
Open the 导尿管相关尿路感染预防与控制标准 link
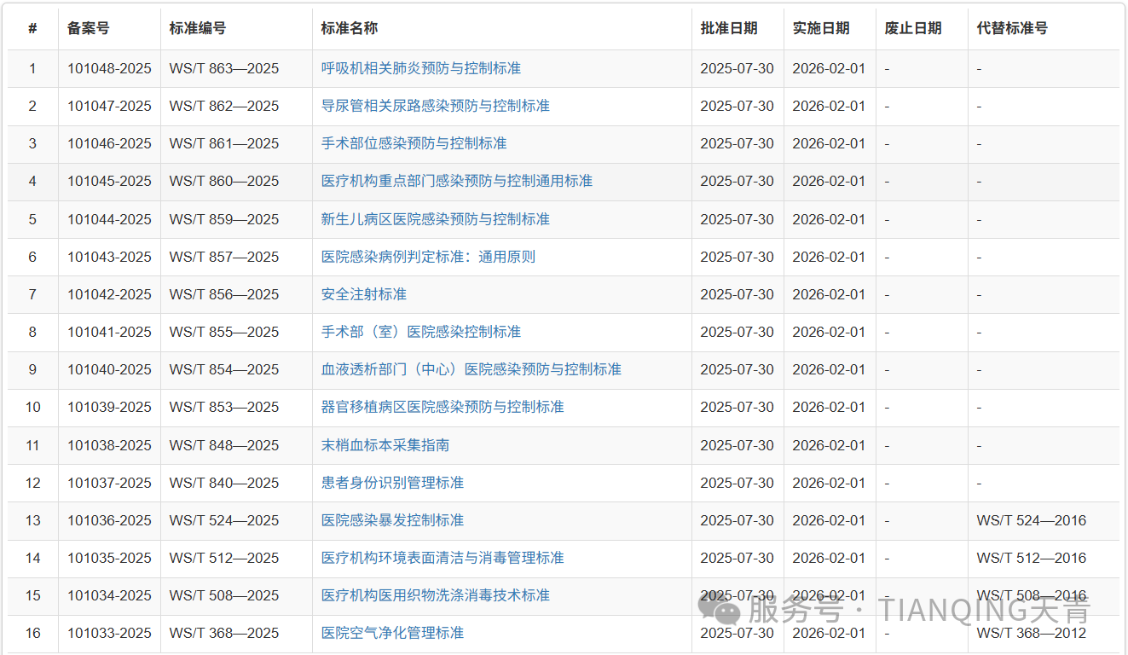click(435, 106)
